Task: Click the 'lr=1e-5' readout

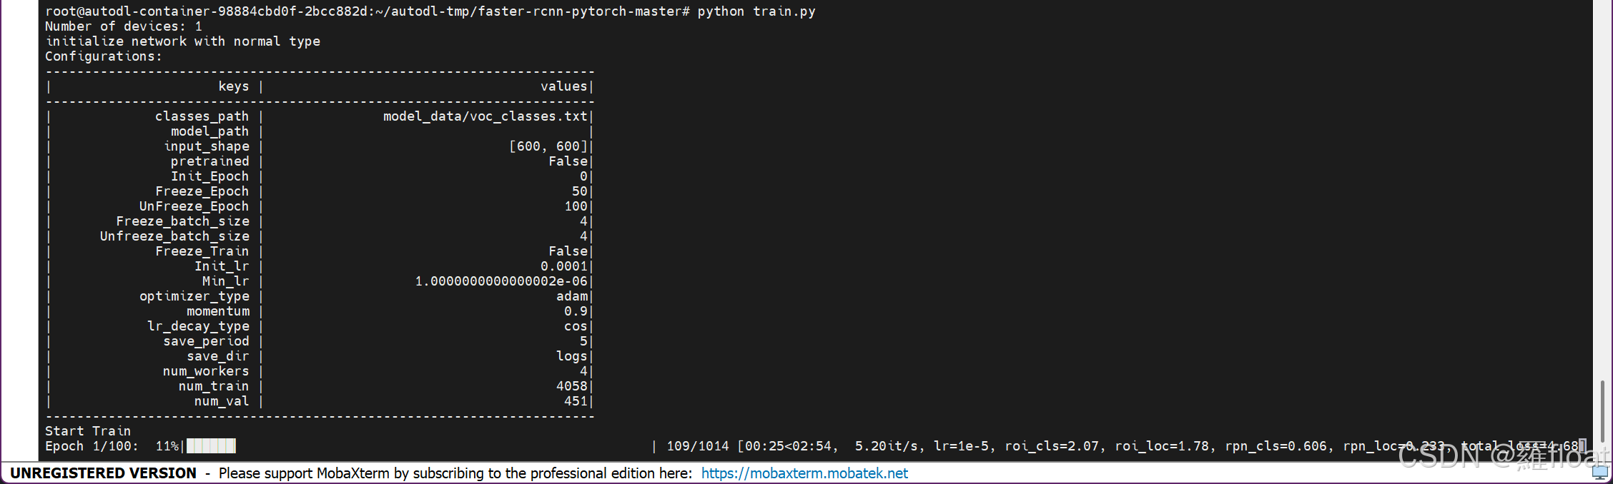Action: tap(961, 446)
